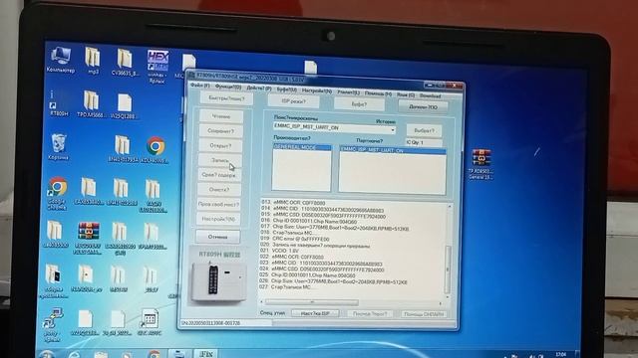Open the W25Q128 file on desktop
This screenshot has height=358, width=638.
click(124, 106)
